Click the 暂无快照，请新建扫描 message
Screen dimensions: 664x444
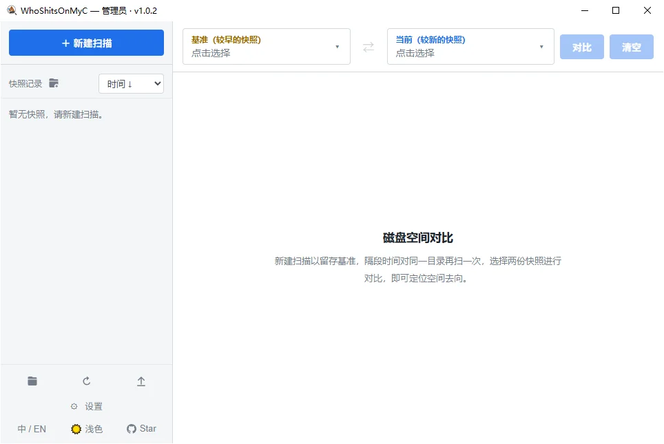56,114
